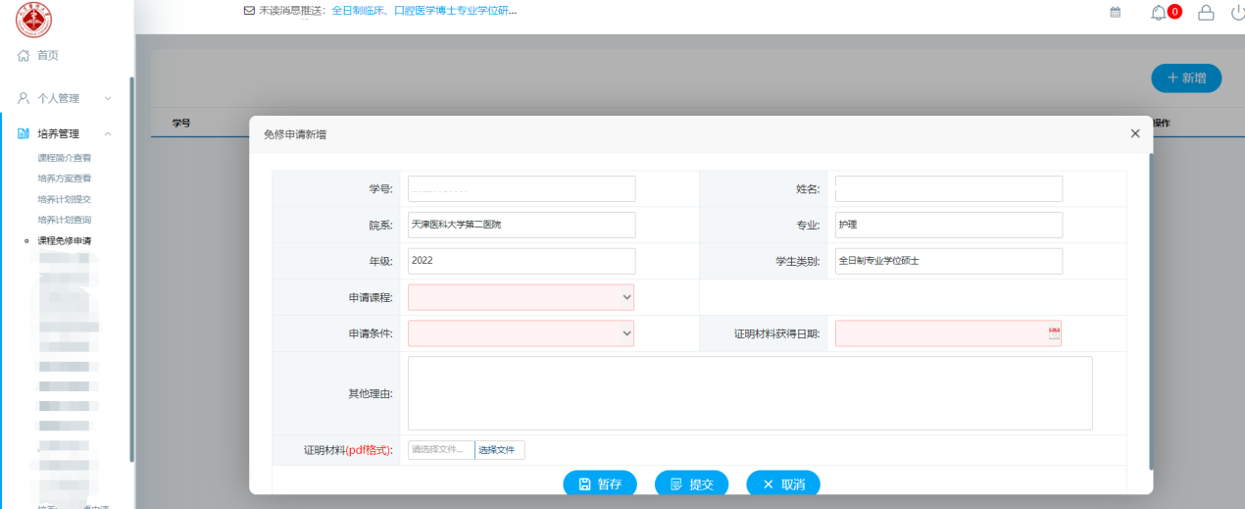Click the unread message envelope icon
This screenshot has width=1245, height=509.
[249, 11]
